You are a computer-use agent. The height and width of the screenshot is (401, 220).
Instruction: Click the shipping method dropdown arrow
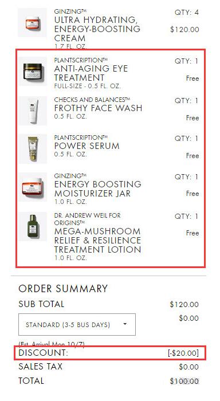pos(125,324)
